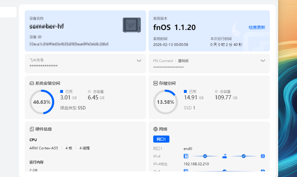This screenshot has width=297, height=177.
Task: Click the 存储空间 storage icon
Action: tap(156, 84)
